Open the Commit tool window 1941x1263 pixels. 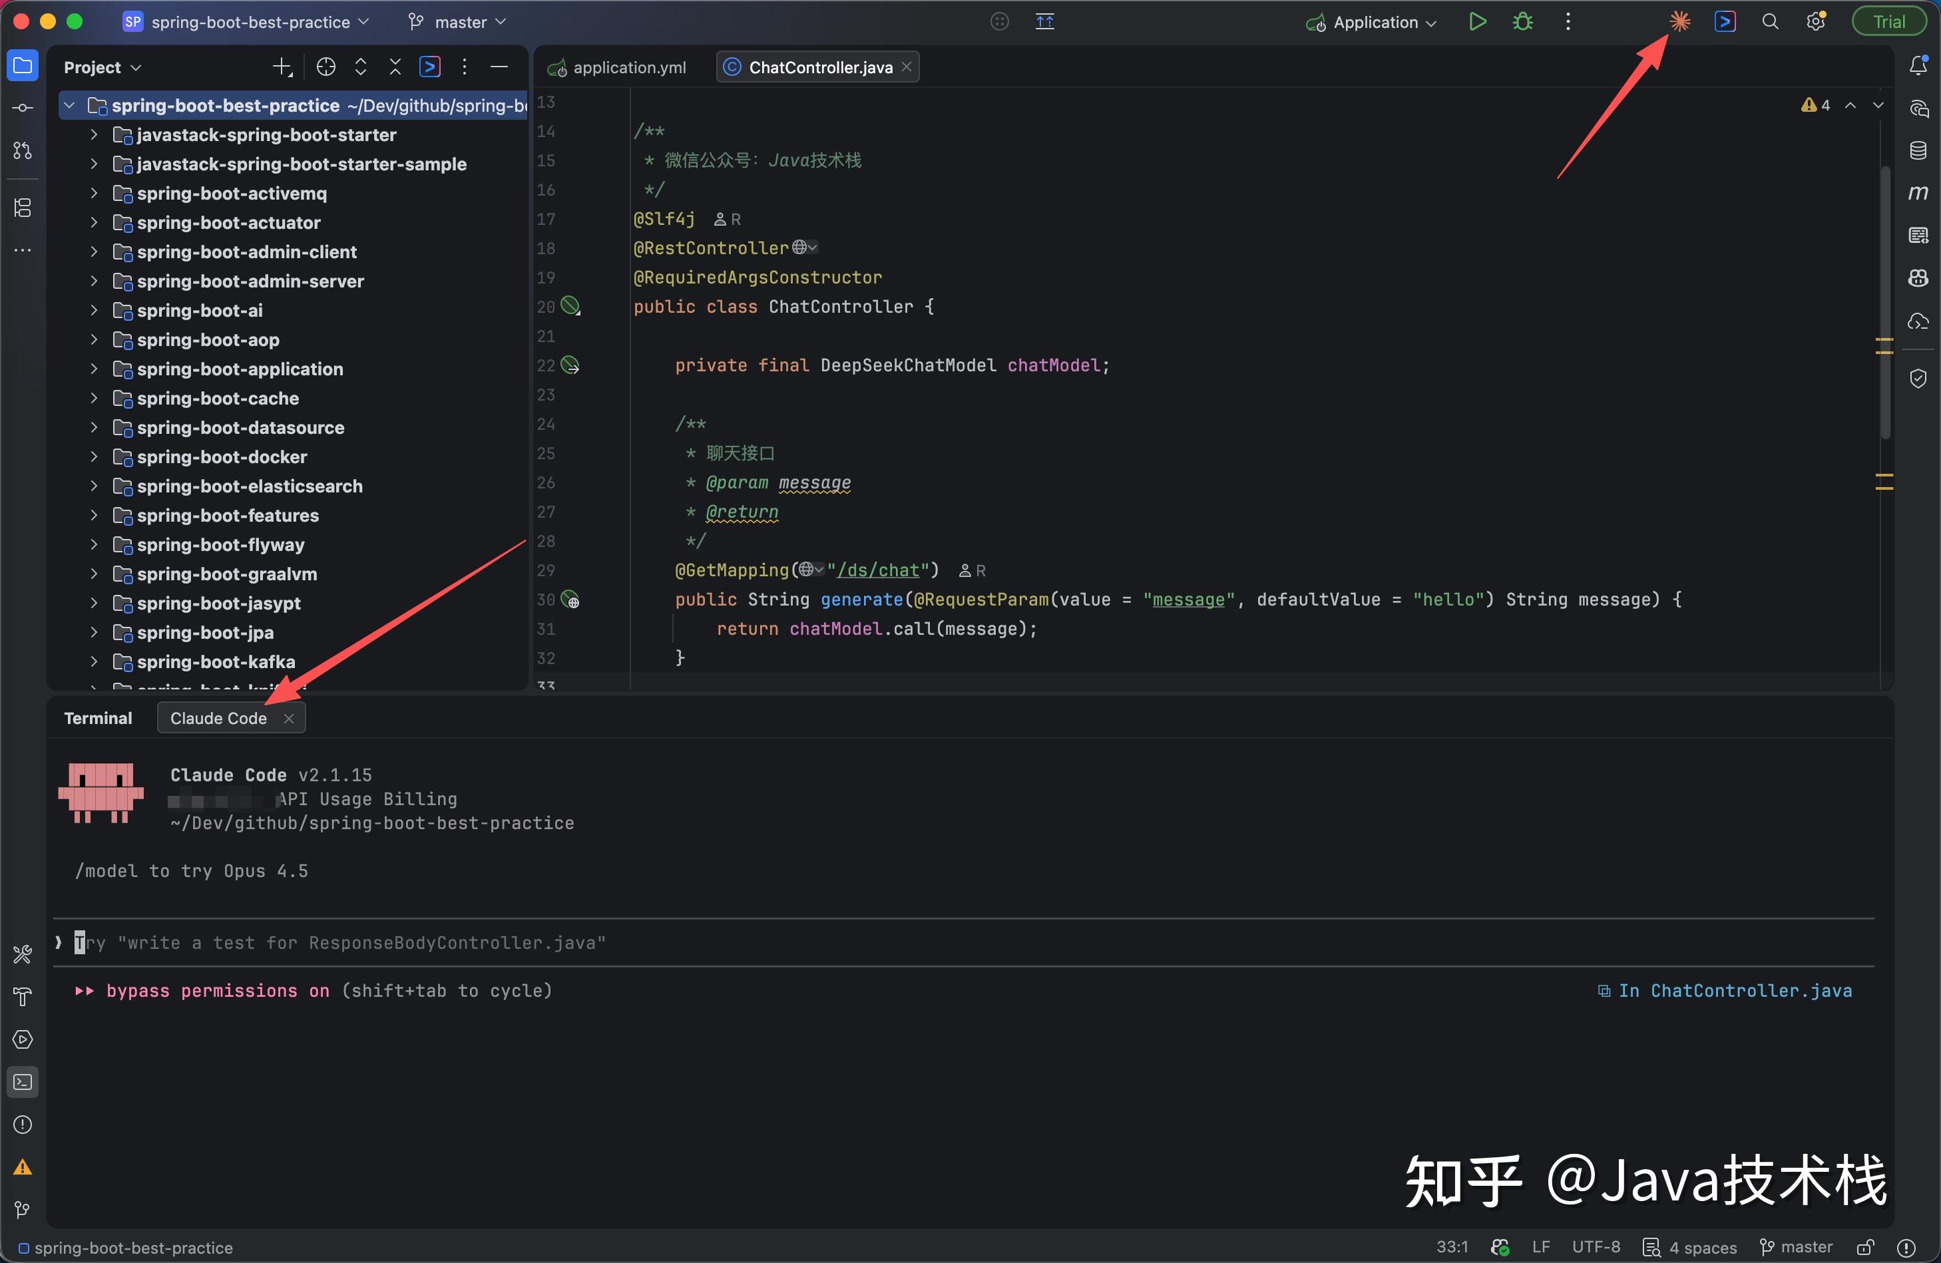pyautogui.click(x=23, y=108)
